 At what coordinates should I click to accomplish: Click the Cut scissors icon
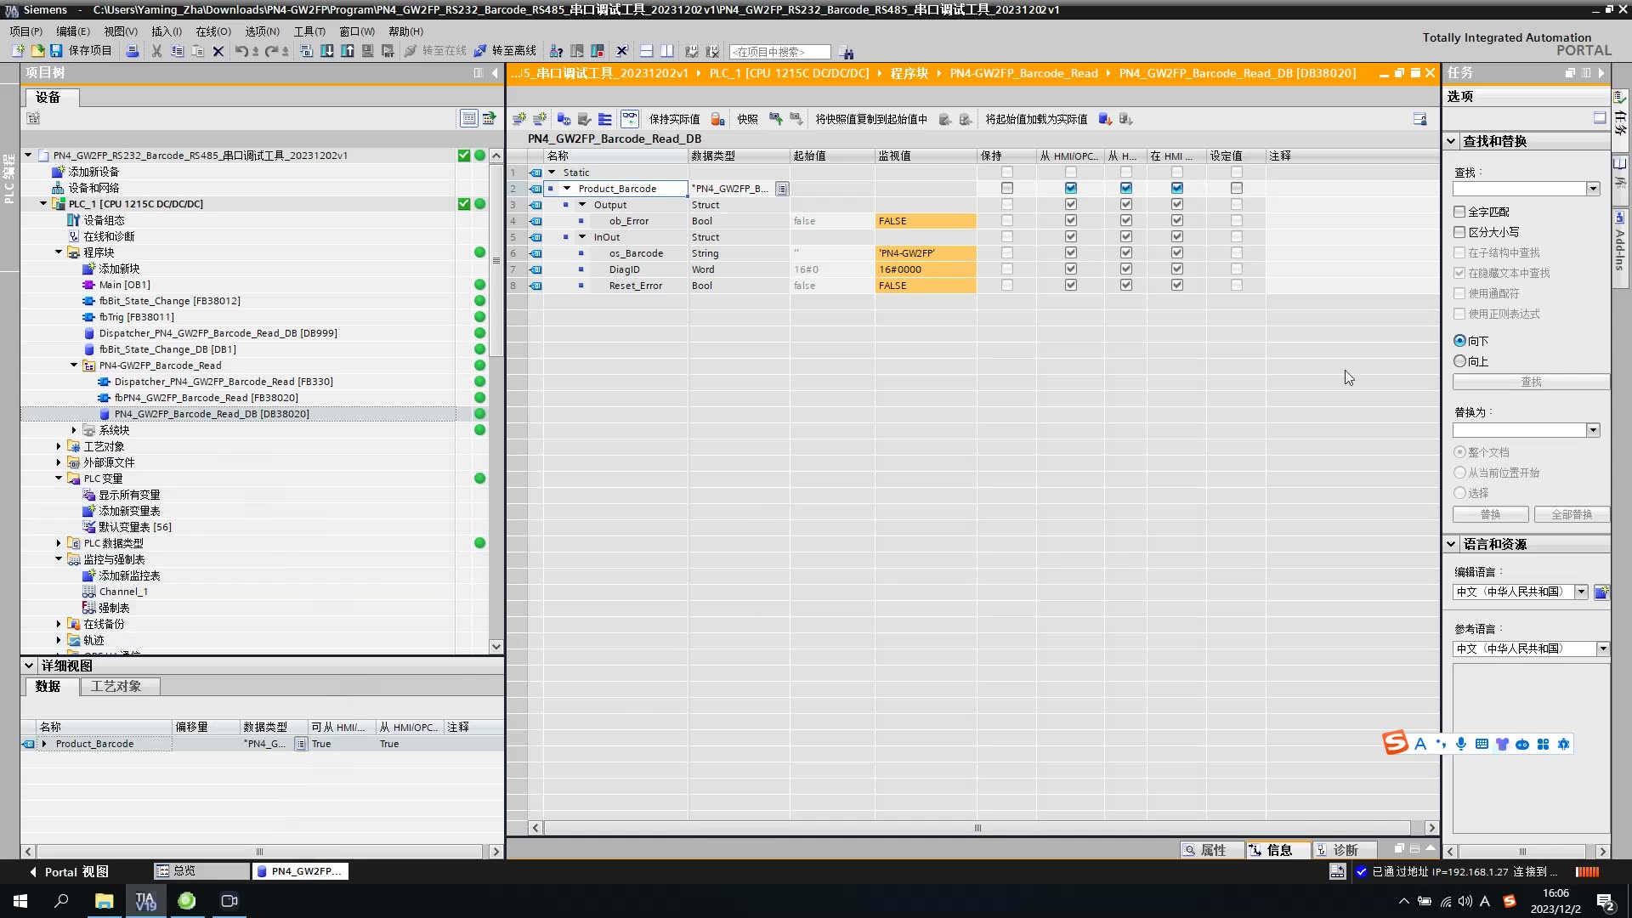click(156, 51)
